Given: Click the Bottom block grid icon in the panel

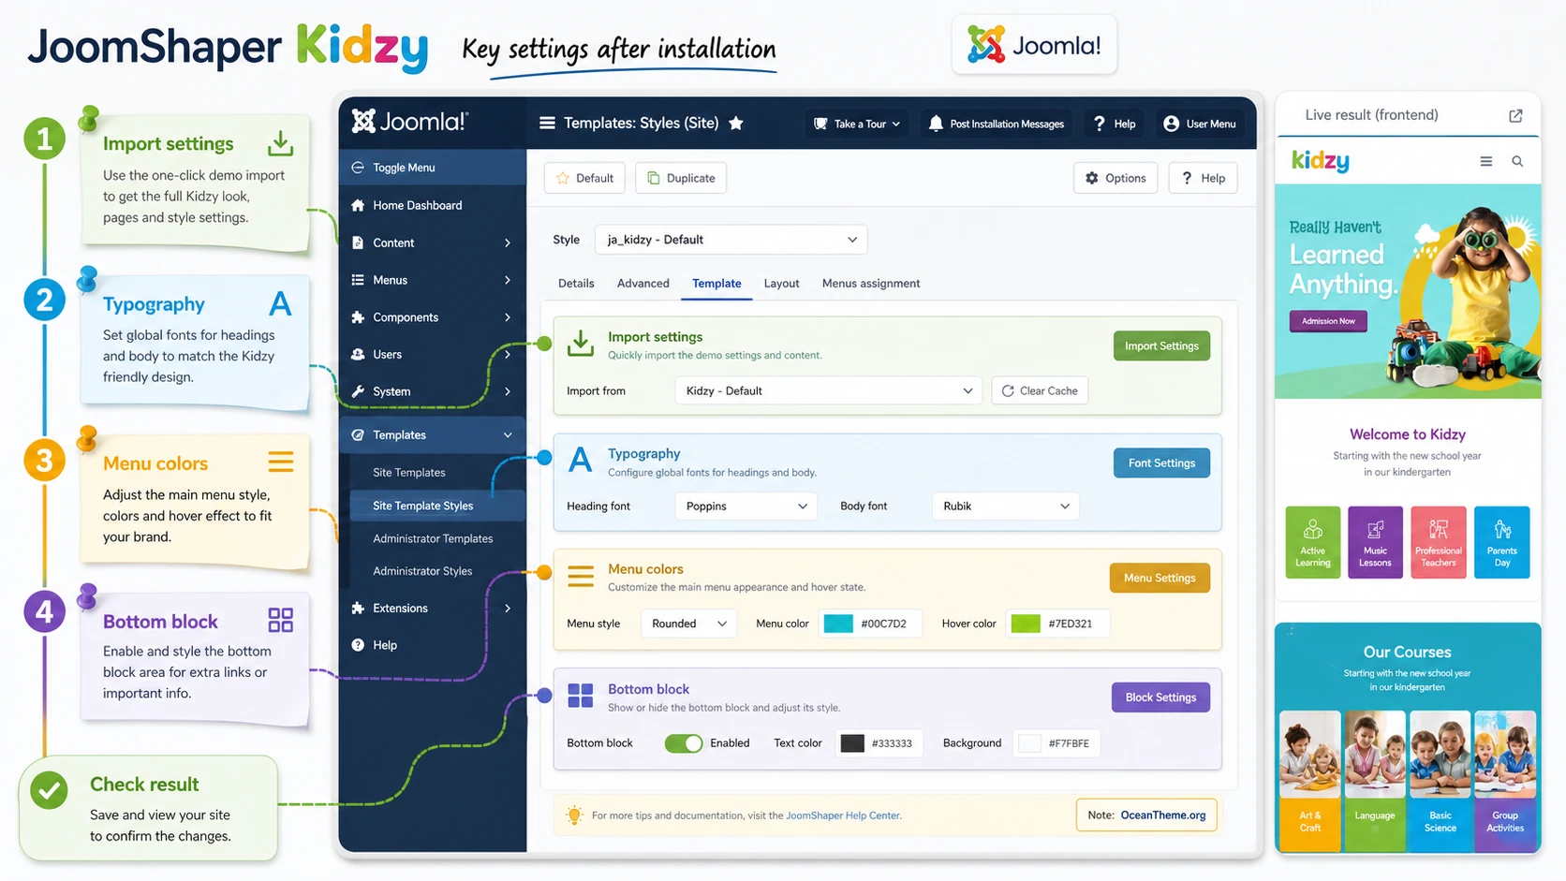Looking at the screenshot, I should [x=581, y=696].
